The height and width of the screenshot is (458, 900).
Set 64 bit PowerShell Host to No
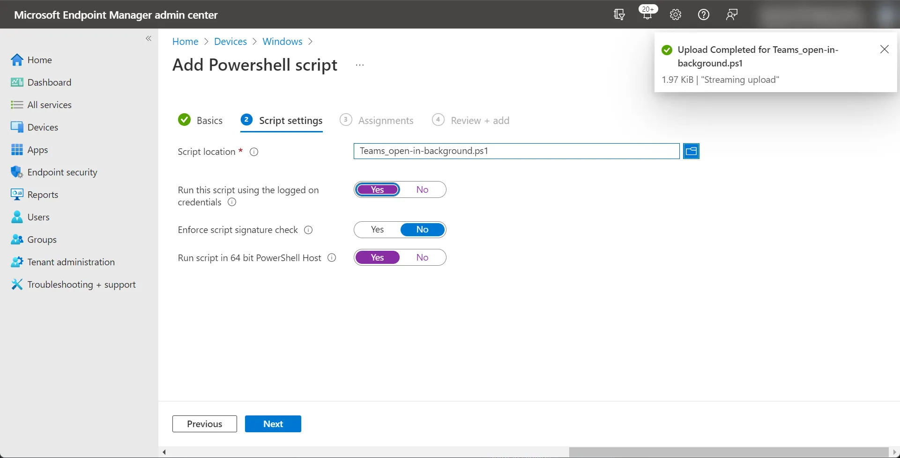point(422,258)
